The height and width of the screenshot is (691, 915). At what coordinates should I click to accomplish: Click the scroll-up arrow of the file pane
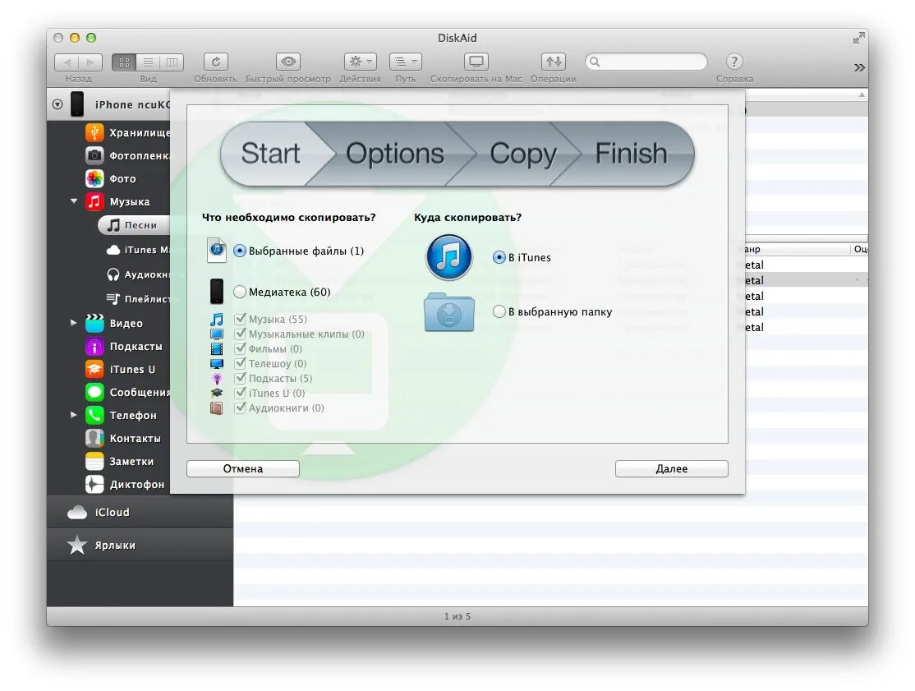coord(862,94)
